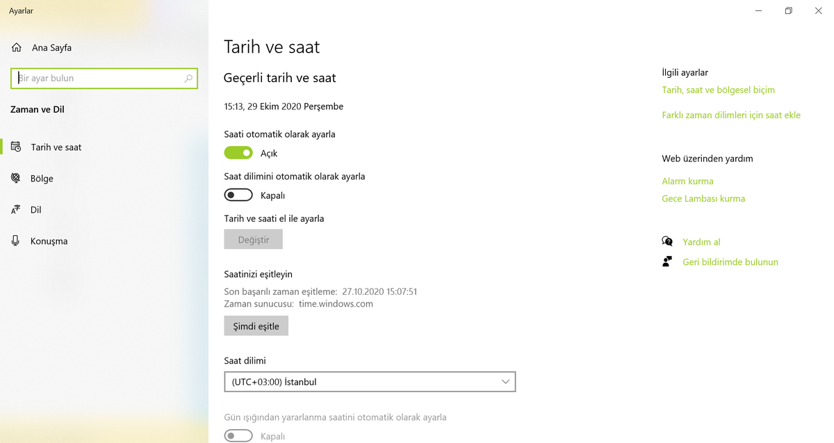834x443 pixels.
Task: Enable Saat dilimini otomatik olarak ayarla toggle
Action: [238, 195]
